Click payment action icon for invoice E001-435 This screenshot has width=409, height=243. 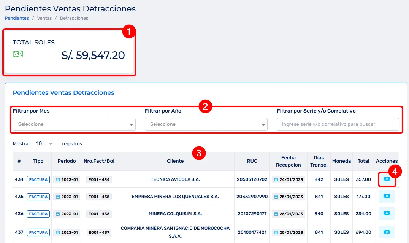click(387, 196)
